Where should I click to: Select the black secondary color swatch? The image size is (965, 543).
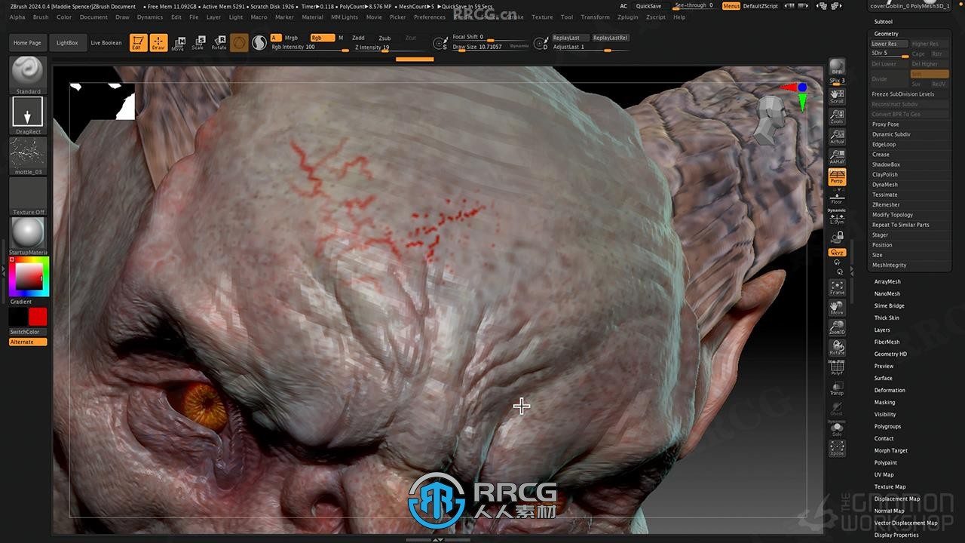tap(18, 317)
